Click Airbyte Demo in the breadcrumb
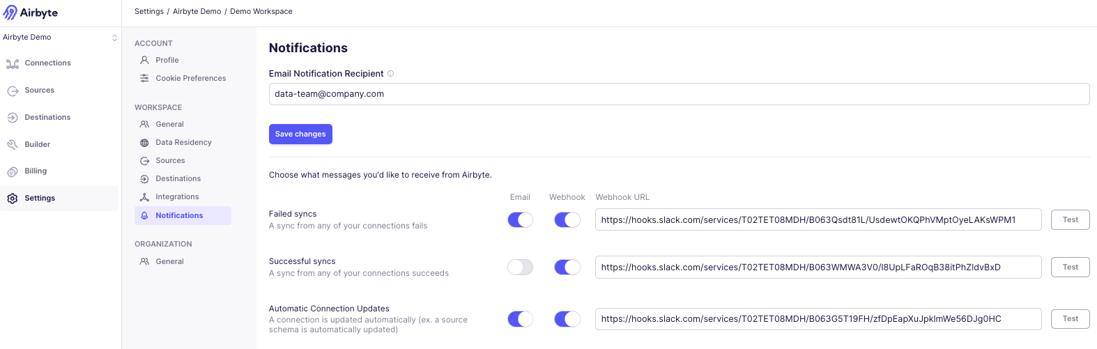Screen dimensions: 1097x349 (x=197, y=12)
